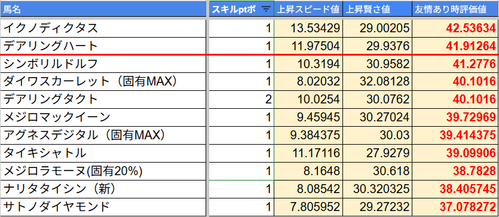Click skill pt value 2 for デアリングタクト
Image resolution: width=499 pixels, height=217 pixels.
[241, 100]
